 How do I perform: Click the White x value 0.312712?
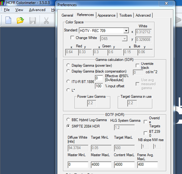(144, 32)
